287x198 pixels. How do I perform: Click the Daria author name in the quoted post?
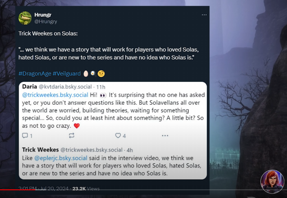29,86
